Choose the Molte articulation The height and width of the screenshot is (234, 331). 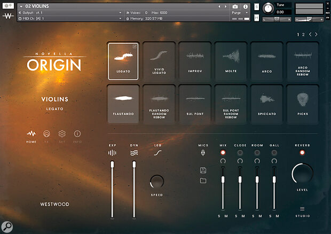click(231, 61)
